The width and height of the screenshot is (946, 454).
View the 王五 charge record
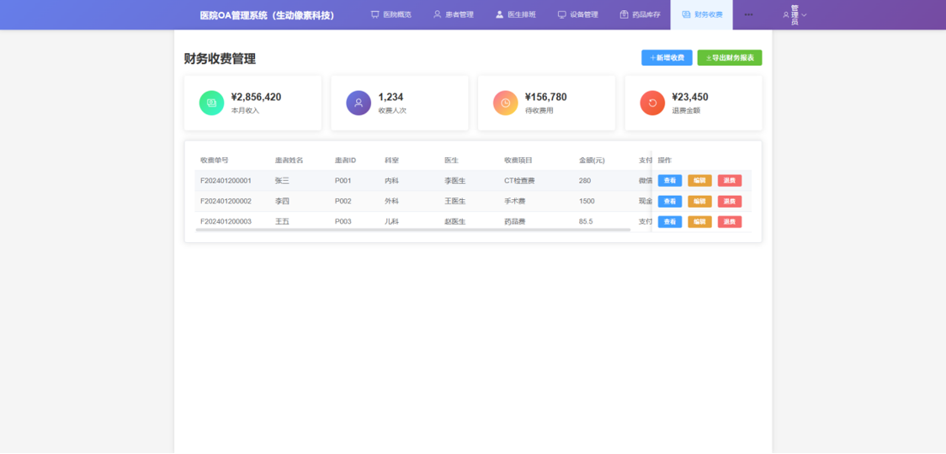pos(670,221)
